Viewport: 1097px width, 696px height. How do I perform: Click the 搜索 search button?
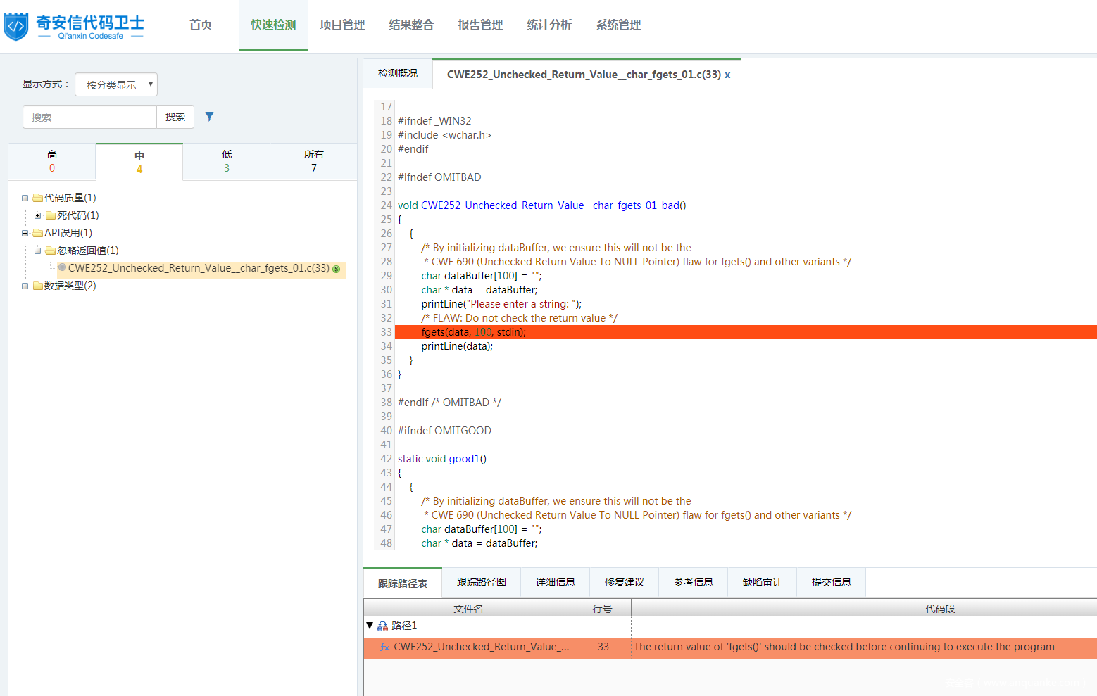click(175, 117)
